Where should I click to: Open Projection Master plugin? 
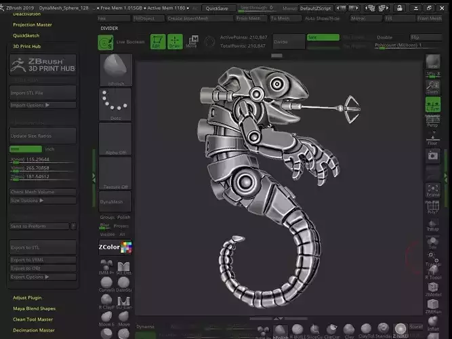click(33, 24)
